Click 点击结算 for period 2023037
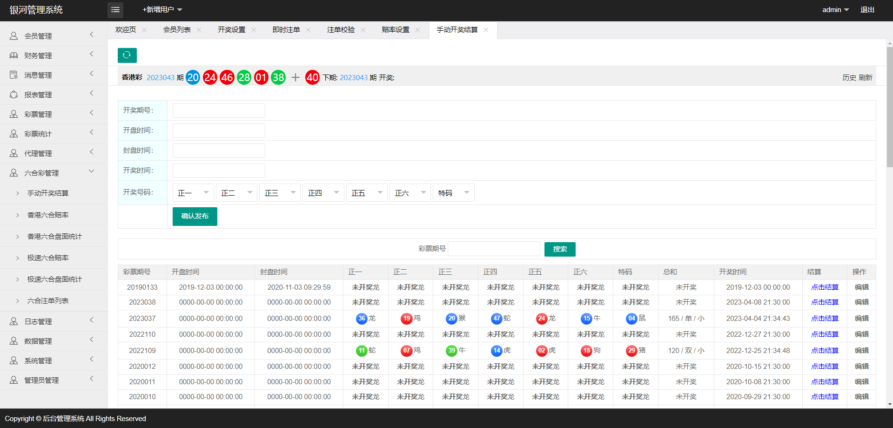Viewport: 893px width, 428px height. coord(825,319)
